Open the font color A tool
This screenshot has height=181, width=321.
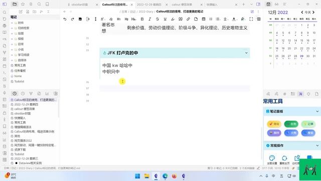[x=234, y=19]
